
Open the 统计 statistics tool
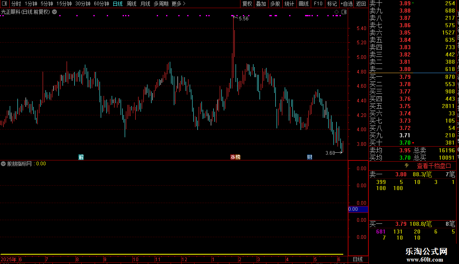[x=289, y=4]
